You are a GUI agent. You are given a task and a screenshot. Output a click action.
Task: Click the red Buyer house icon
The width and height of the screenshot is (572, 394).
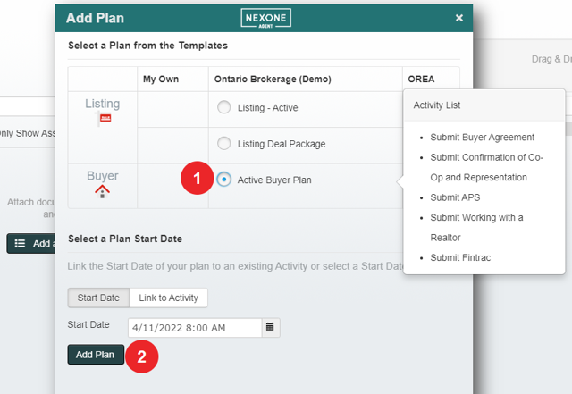click(102, 191)
